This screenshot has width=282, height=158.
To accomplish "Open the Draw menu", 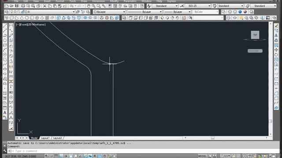I will (x=84, y=1).
